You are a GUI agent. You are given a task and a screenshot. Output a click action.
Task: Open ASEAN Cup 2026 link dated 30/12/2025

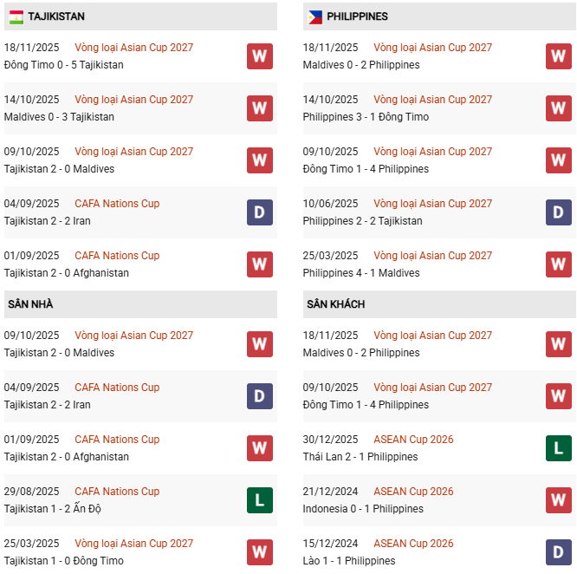pos(413,440)
